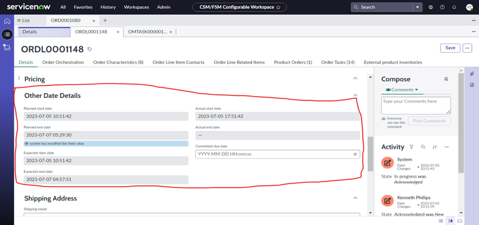Switch to Order Orchestration tab
The height and width of the screenshot is (225, 479).
pyautogui.click(x=63, y=62)
